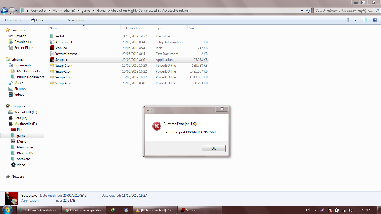Screen dimensions: 381x214
Task: Open Documents library
Action: [x=23, y=65]
